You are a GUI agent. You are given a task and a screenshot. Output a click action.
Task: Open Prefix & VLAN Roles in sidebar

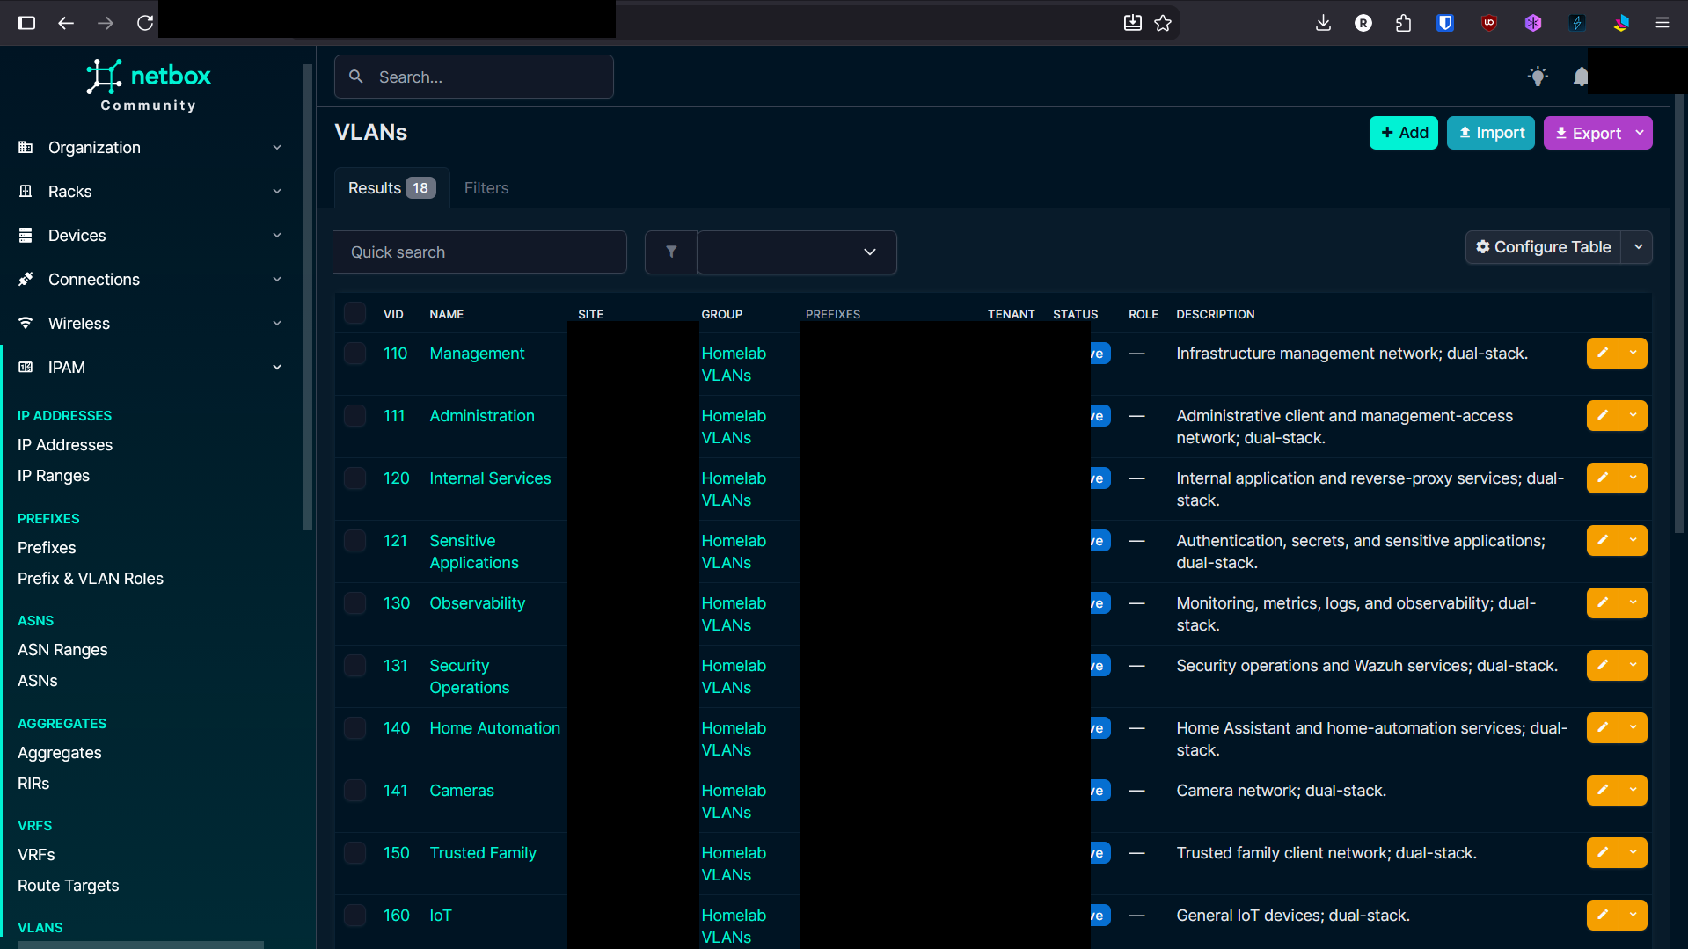coord(91,579)
